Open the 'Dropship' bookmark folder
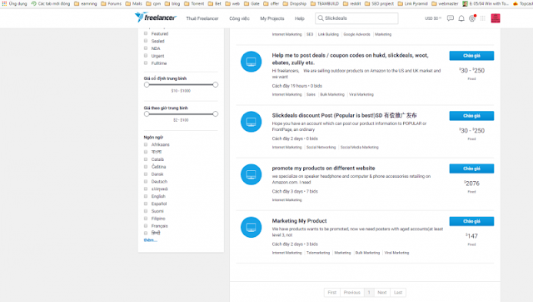The height and width of the screenshot is (302, 533). (x=294, y=3)
